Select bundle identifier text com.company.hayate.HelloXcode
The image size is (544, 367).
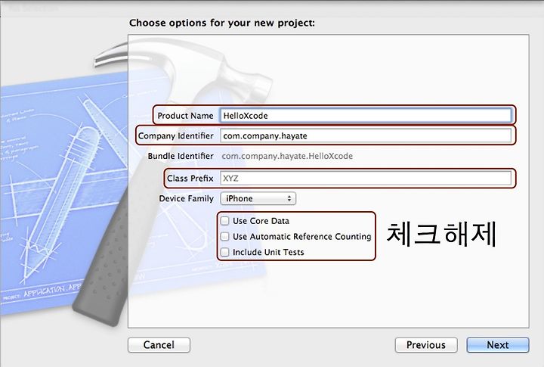[x=287, y=156]
